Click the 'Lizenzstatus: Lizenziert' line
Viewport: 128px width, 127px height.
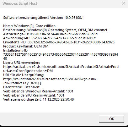click(x=21, y=87)
